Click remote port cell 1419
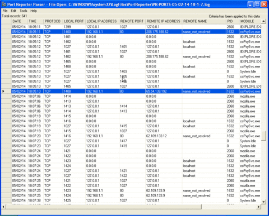This screenshot has width=269, height=216. (132, 146)
